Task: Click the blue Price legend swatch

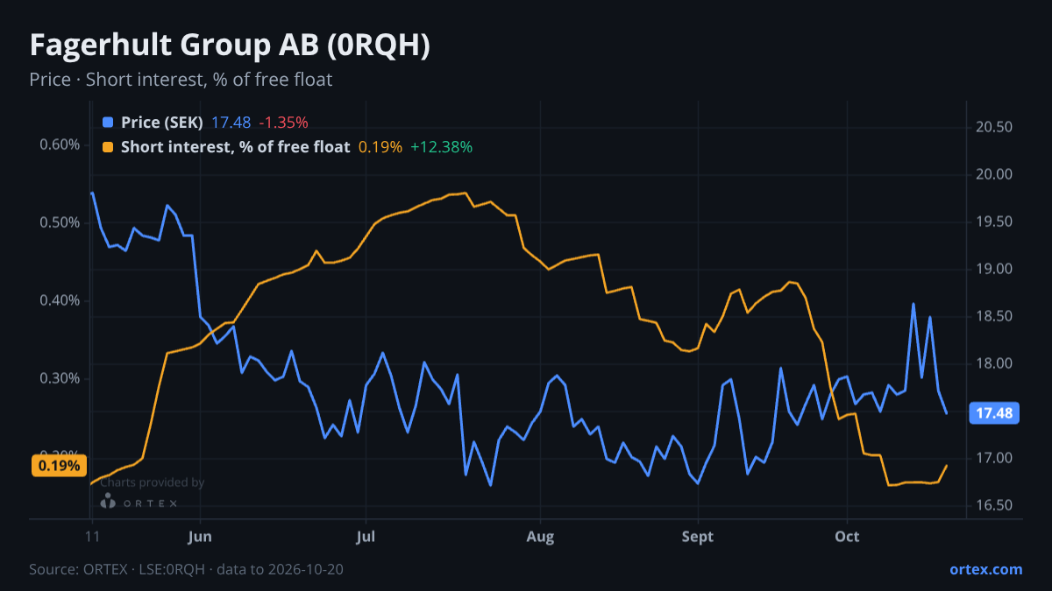Action: (x=108, y=123)
